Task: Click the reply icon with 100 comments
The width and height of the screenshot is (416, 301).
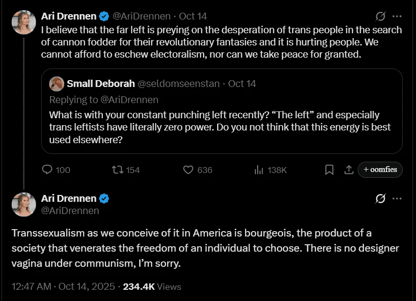Action: pyautogui.click(x=48, y=170)
